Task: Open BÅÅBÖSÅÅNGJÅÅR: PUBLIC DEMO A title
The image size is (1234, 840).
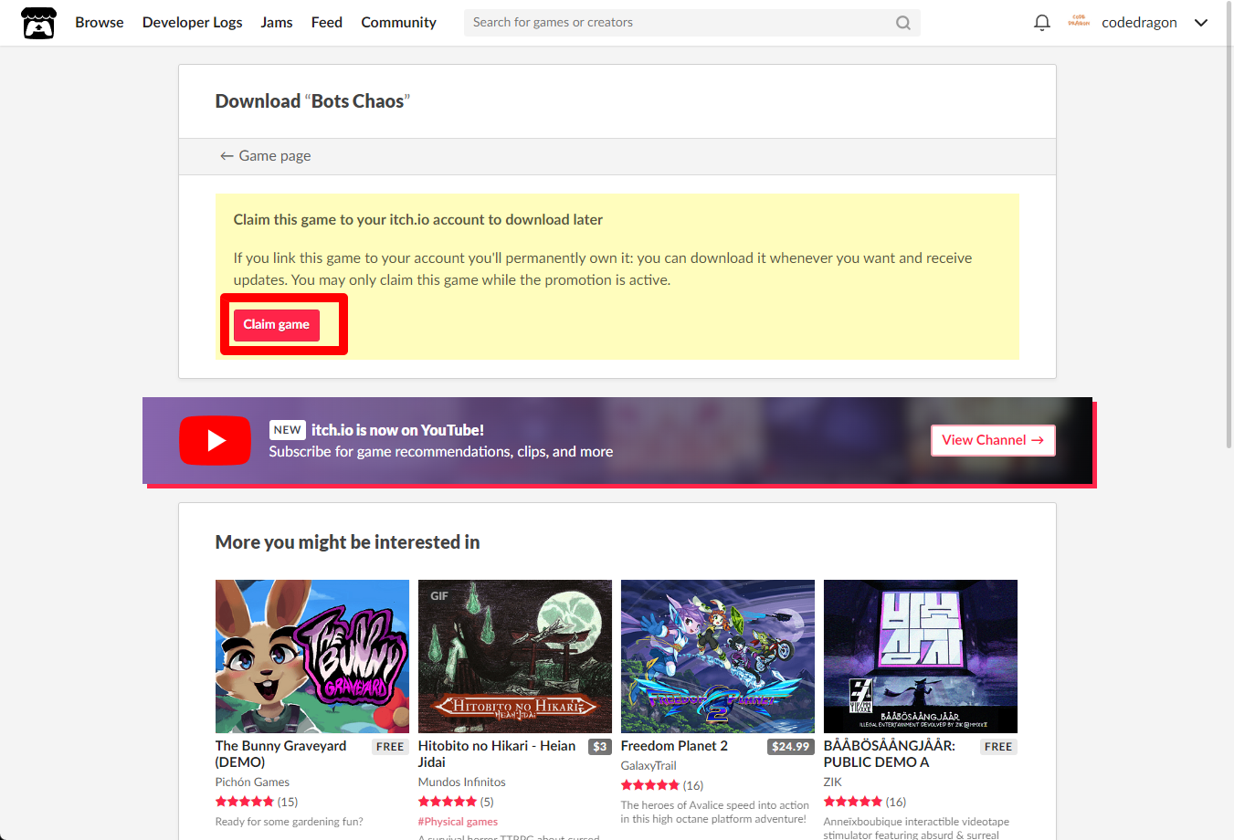Action: 890,754
